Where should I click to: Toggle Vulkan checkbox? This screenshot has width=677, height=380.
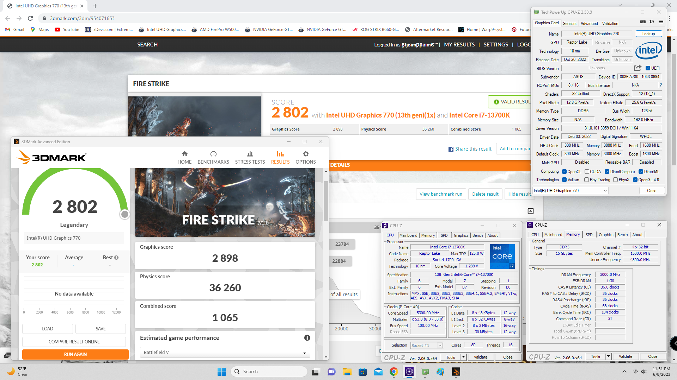click(564, 180)
